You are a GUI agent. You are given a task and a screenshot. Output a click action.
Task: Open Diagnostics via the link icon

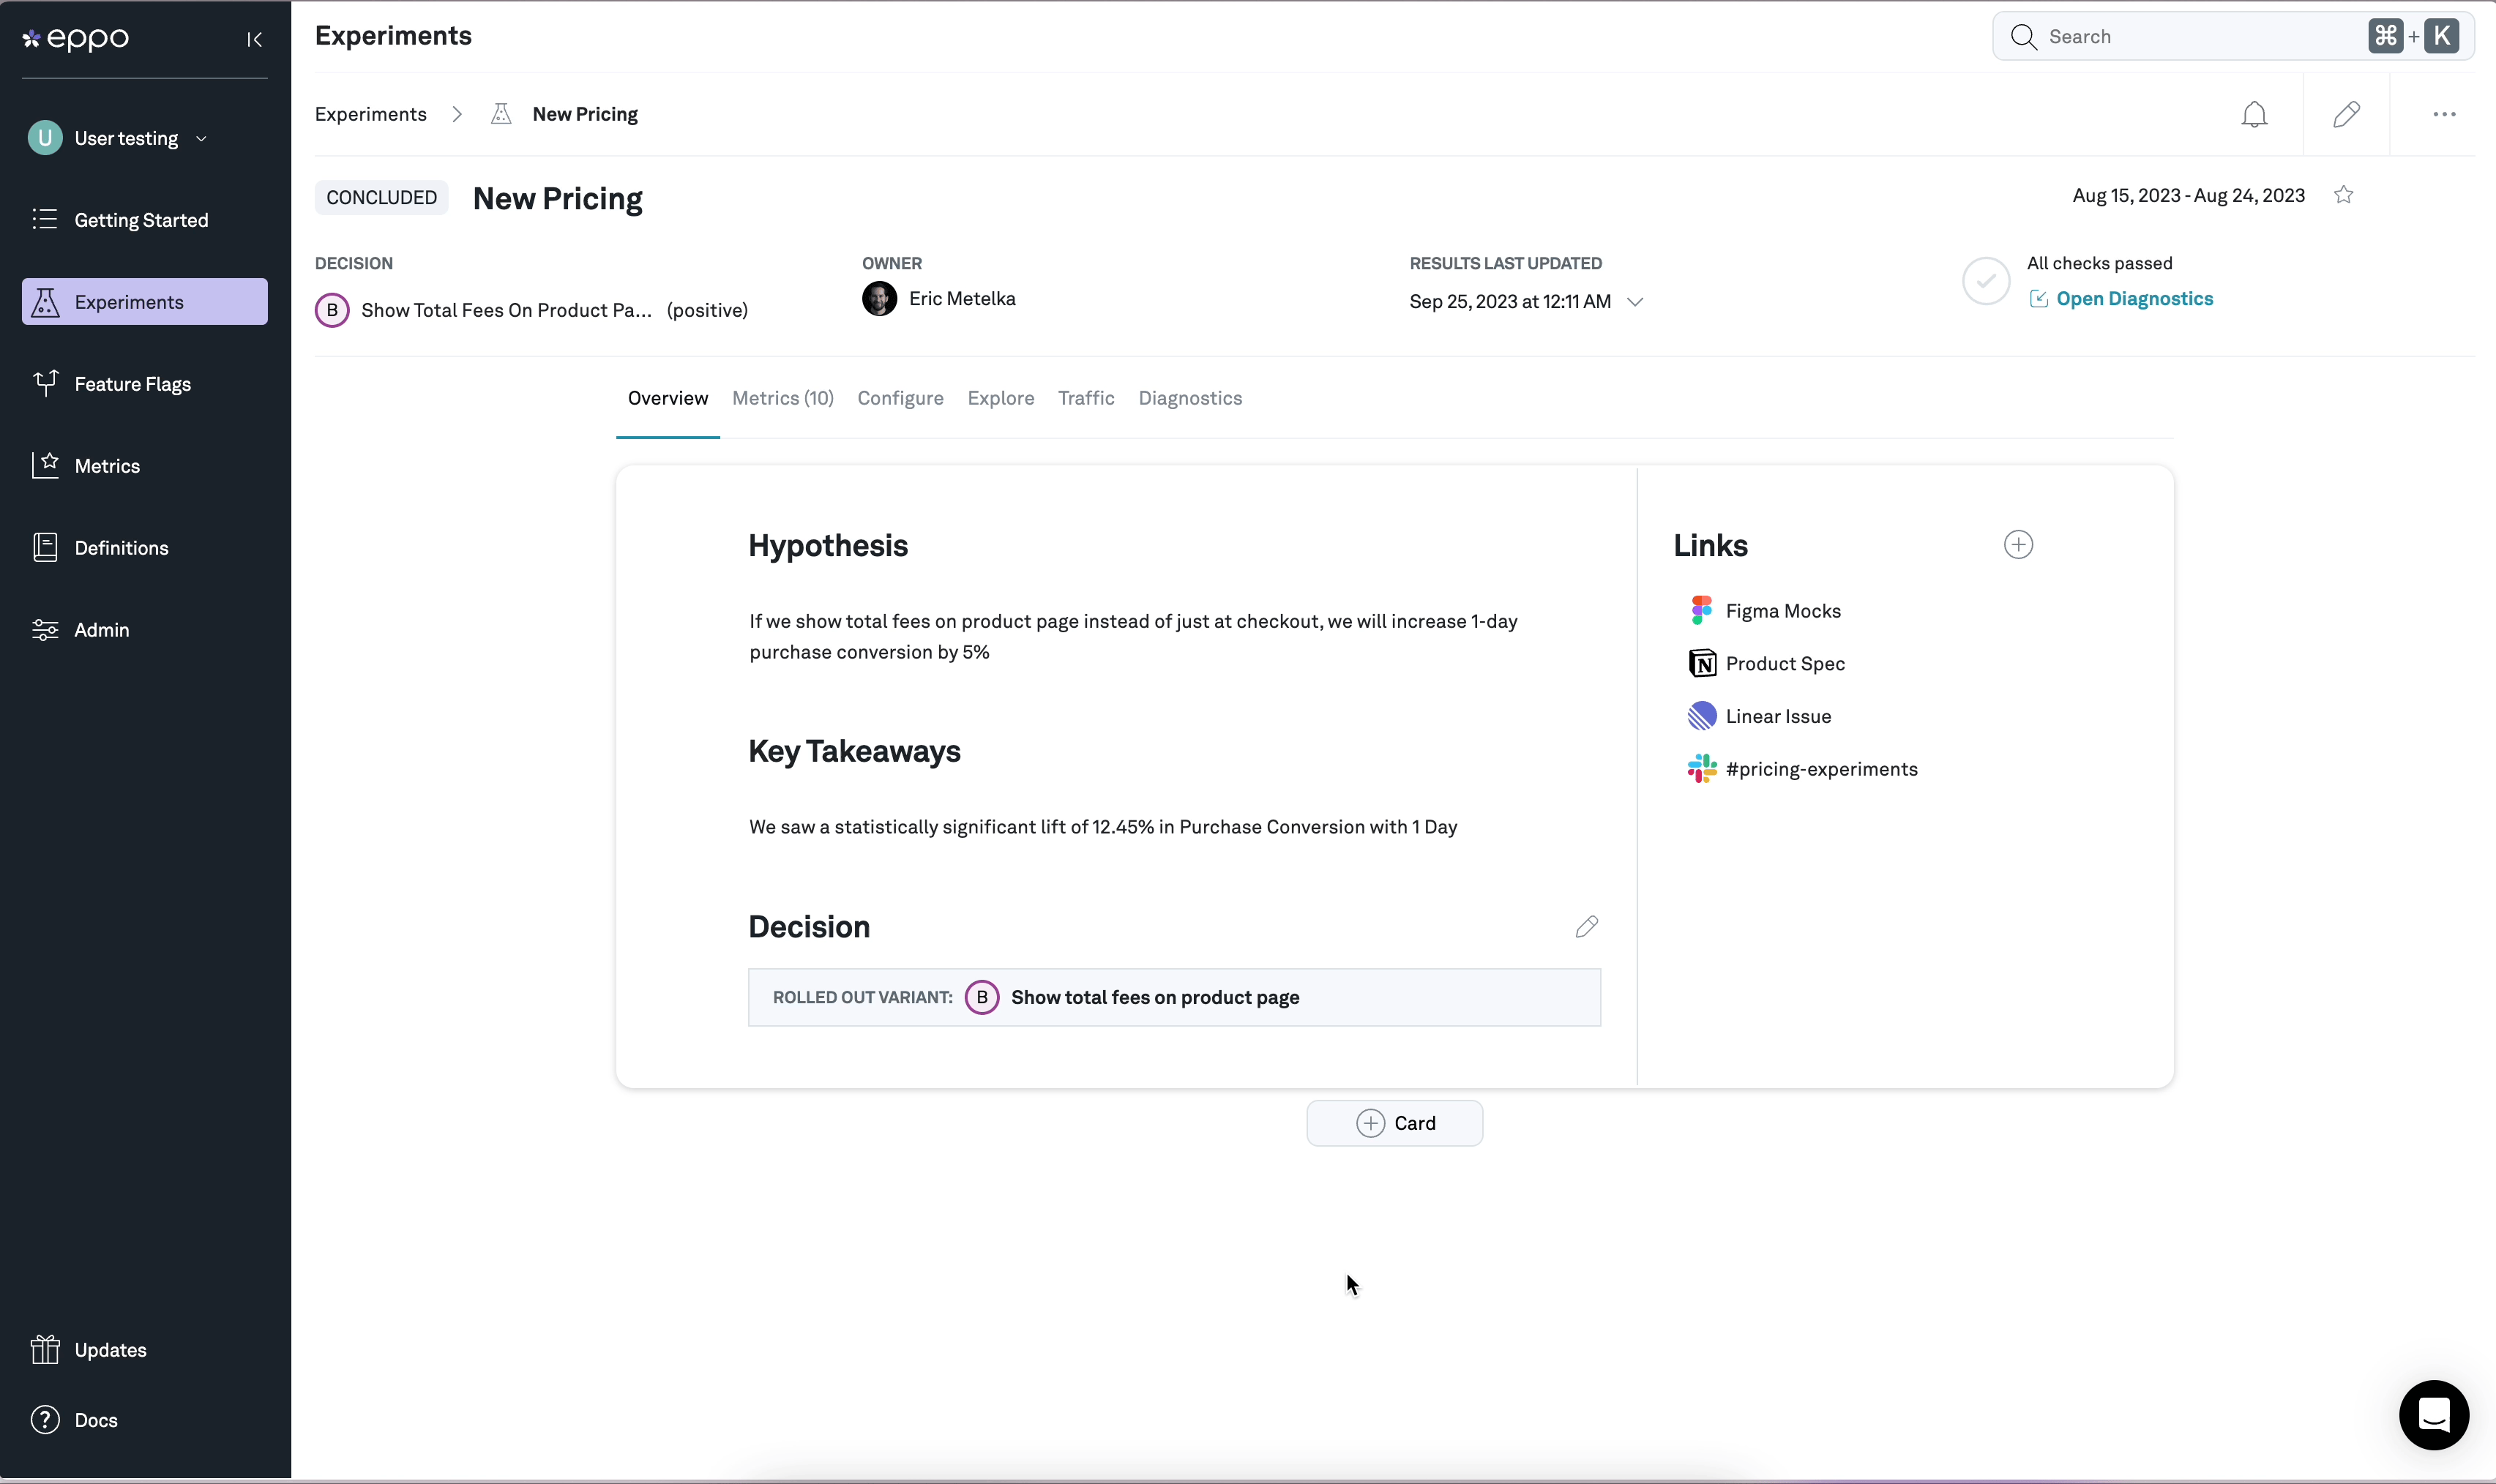click(2039, 299)
